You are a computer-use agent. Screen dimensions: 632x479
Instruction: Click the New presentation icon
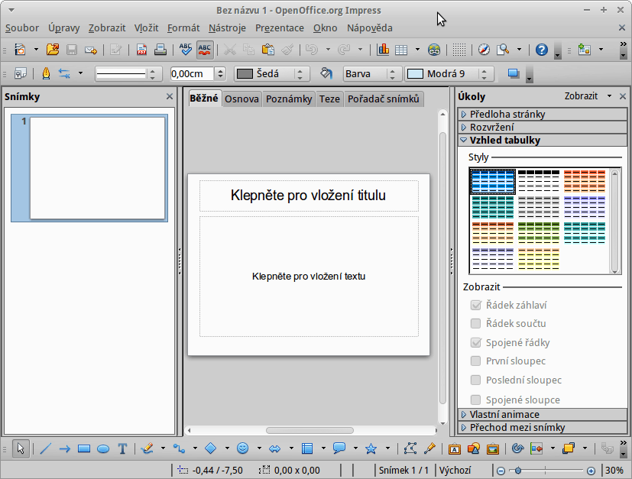pos(20,50)
